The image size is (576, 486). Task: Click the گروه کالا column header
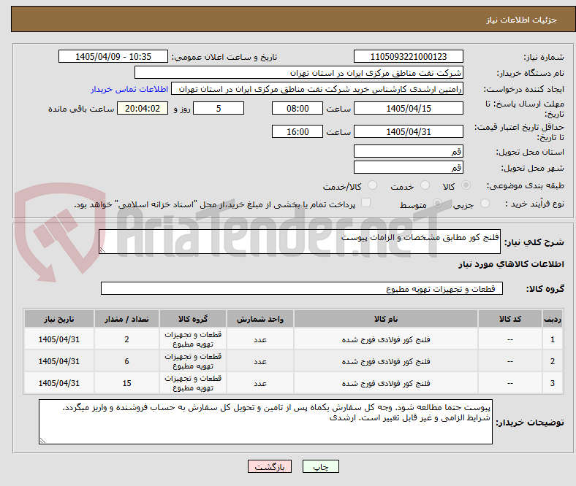coord(193,319)
